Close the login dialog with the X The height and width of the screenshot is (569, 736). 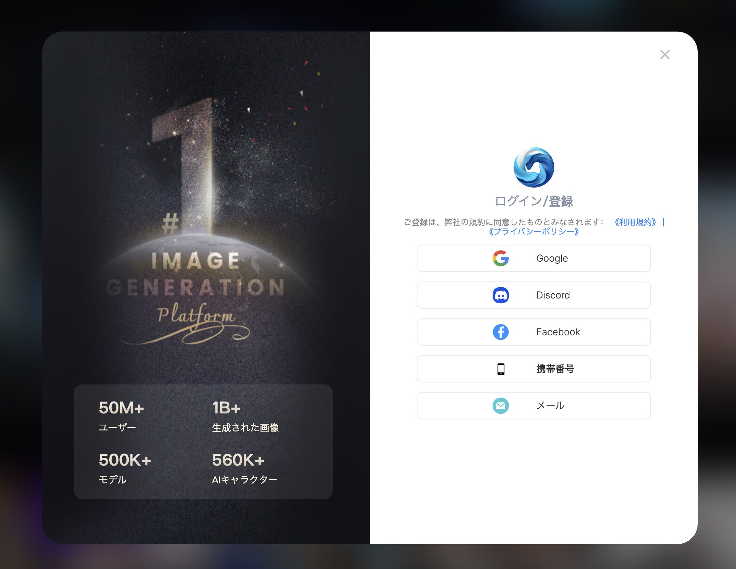pos(665,55)
